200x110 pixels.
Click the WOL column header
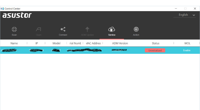pyautogui.click(x=187, y=43)
